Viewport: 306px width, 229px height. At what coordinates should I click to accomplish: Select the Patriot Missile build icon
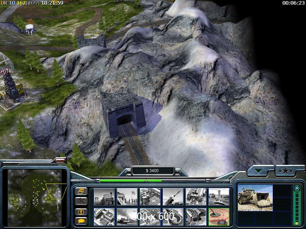click(173, 197)
